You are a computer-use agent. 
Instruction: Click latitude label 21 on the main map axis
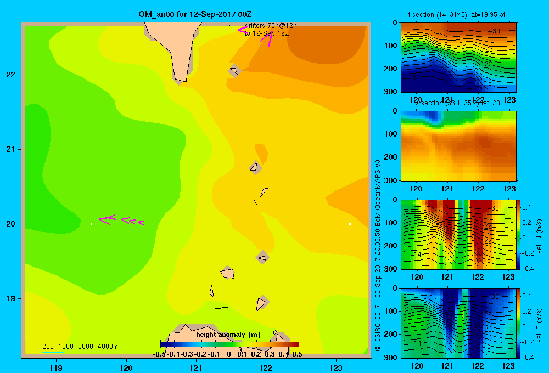[x=11, y=149]
